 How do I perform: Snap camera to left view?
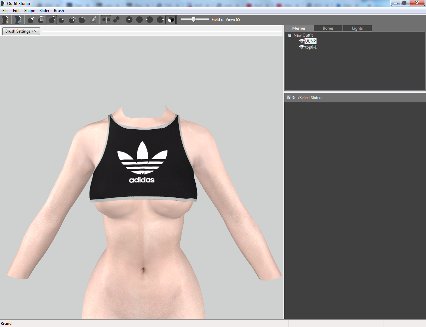point(150,20)
